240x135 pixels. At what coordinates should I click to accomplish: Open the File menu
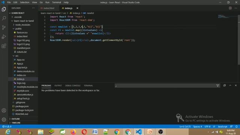coord(9,2)
